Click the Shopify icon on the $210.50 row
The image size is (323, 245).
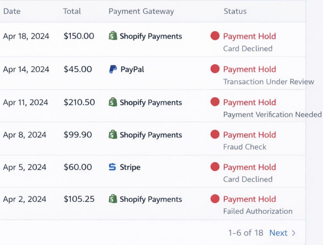coord(113,102)
